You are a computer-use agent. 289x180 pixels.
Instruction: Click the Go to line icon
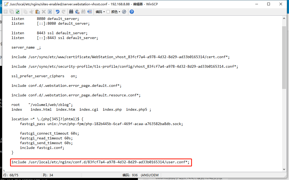90,12
